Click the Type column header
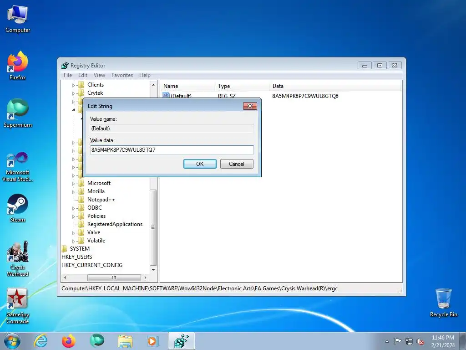This screenshot has width=466, height=350. pyautogui.click(x=242, y=86)
